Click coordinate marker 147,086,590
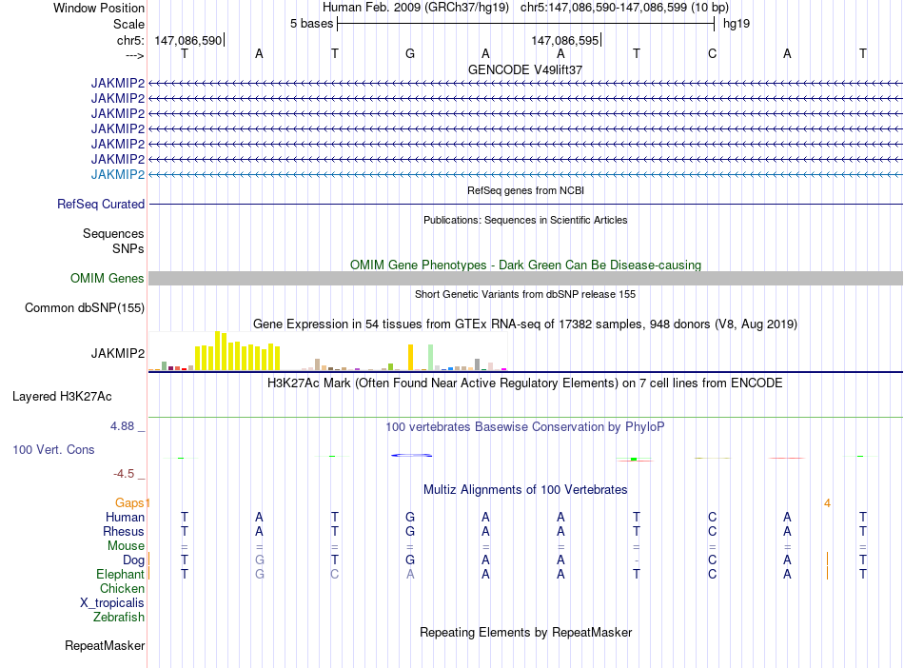Image resolution: width=904 pixels, height=668 pixels. pyautogui.click(x=188, y=40)
